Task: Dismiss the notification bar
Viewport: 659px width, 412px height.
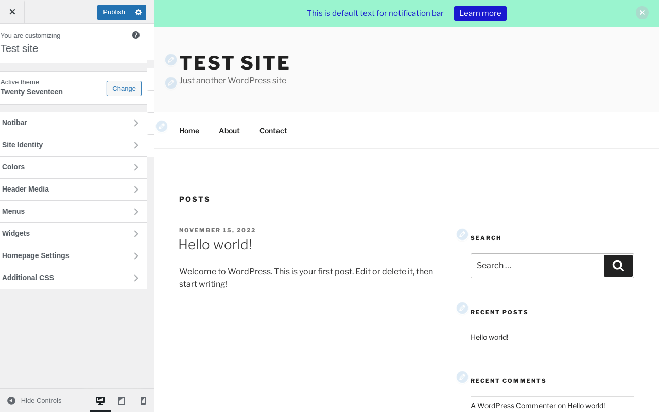Action: pyautogui.click(x=642, y=13)
